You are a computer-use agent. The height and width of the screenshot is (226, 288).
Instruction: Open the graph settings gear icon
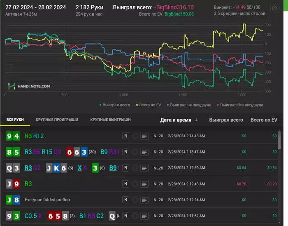[x=274, y=8]
